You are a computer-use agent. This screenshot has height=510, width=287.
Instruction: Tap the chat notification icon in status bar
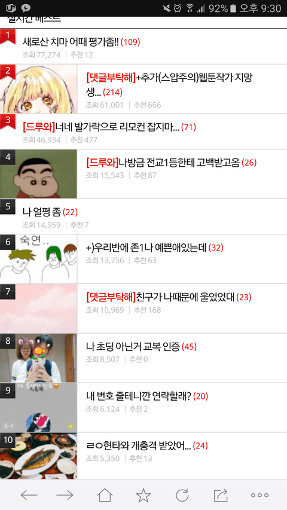tap(25, 8)
